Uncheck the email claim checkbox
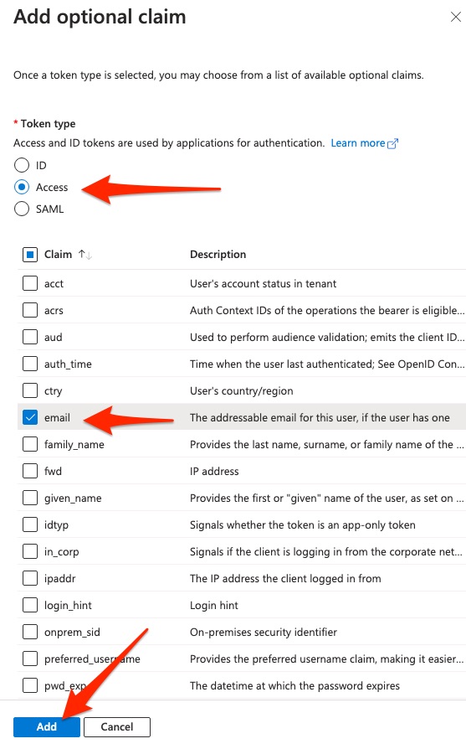The image size is (466, 749). 30,417
